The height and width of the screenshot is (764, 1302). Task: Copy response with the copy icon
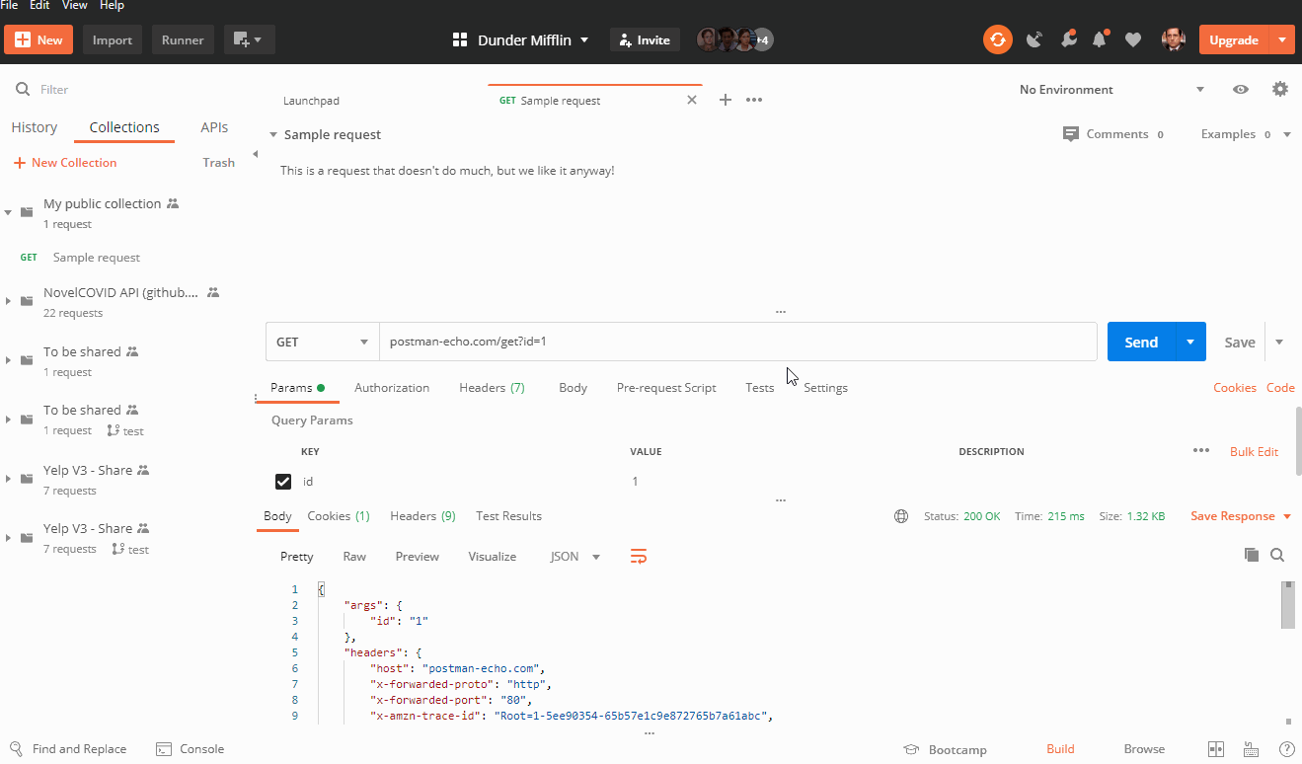click(1252, 555)
